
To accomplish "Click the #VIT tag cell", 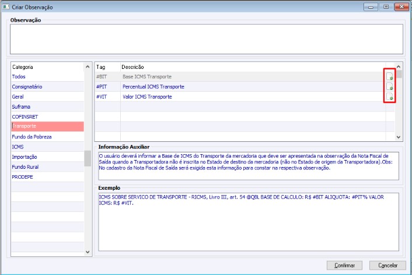I will (107, 96).
